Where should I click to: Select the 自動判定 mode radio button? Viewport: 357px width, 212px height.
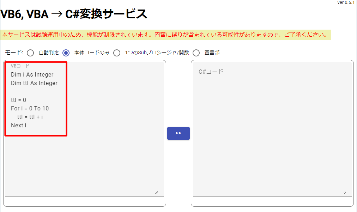[x=30, y=53]
